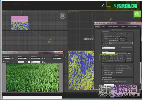Click the Width value field
This screenshot has height=100, width=142.
112,56
